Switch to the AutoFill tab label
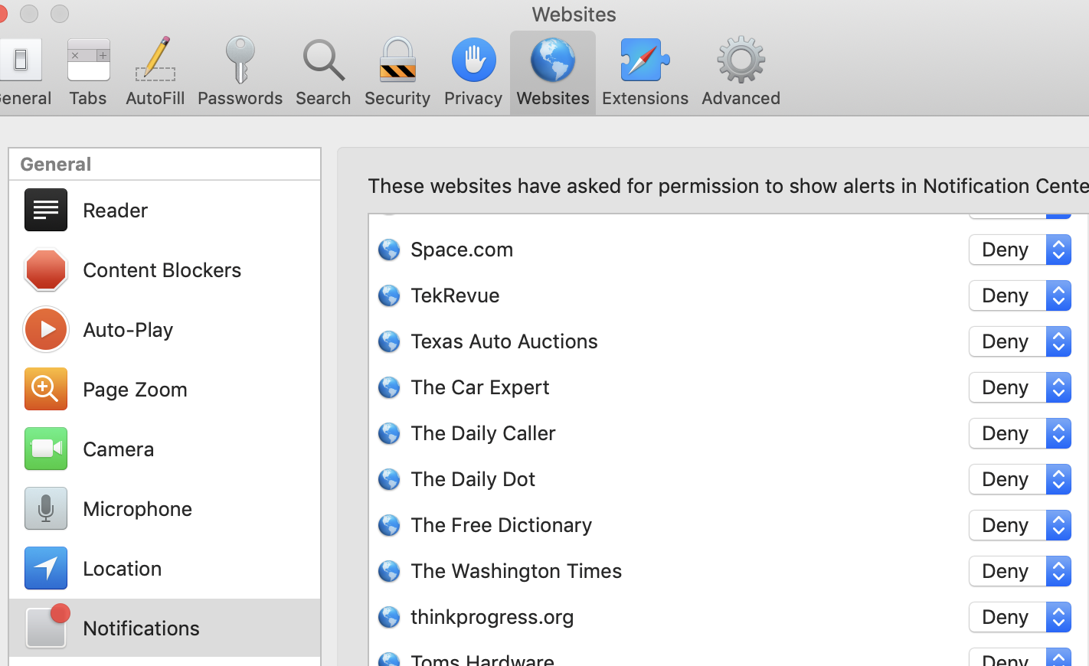This screenshot has width=1089, height=666. coord(155,98)
